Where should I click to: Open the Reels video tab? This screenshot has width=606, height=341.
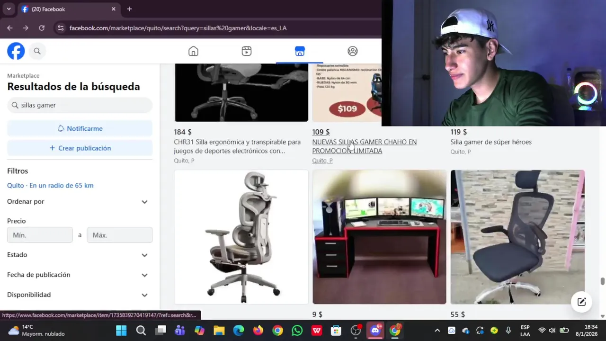(247, 51)
